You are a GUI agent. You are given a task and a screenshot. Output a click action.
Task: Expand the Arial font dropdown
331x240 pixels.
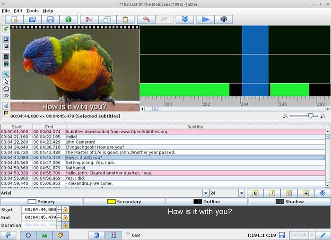click(x=206, y=193)
